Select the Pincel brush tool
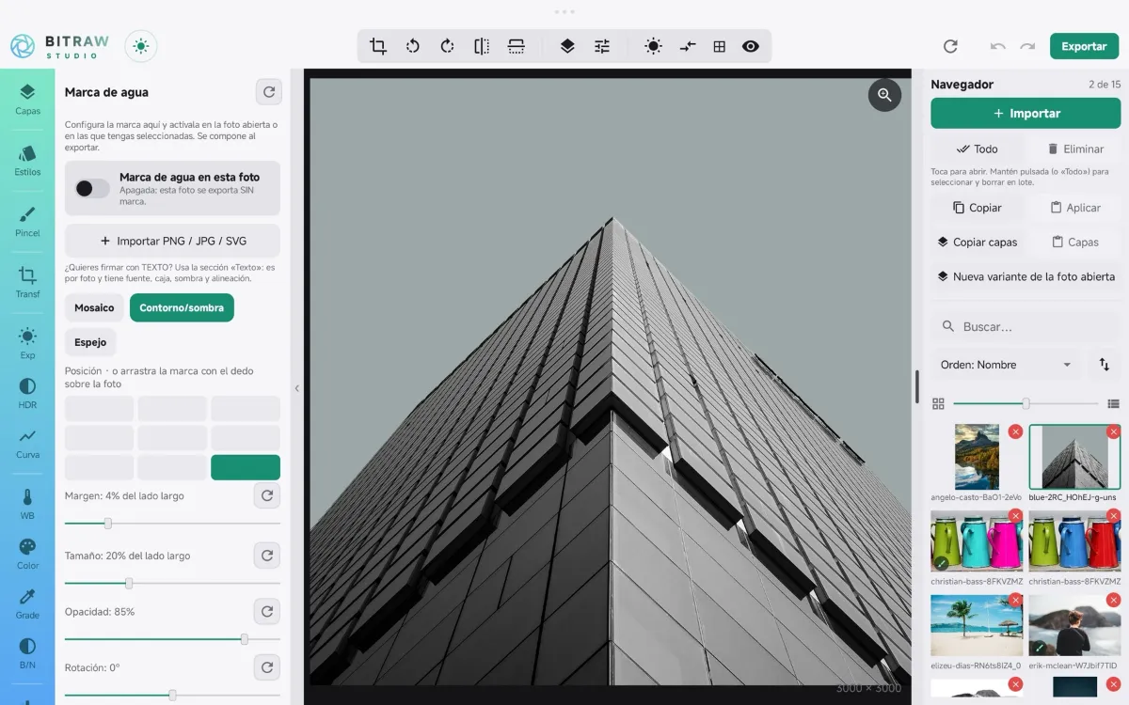1129x705 pixels. (x=27, y=221)
